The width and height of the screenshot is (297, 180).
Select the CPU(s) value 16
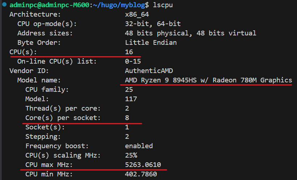pos(129,52)
